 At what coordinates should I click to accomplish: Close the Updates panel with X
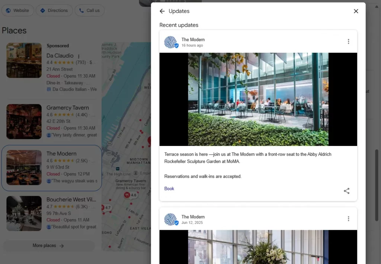pos(356,11)
